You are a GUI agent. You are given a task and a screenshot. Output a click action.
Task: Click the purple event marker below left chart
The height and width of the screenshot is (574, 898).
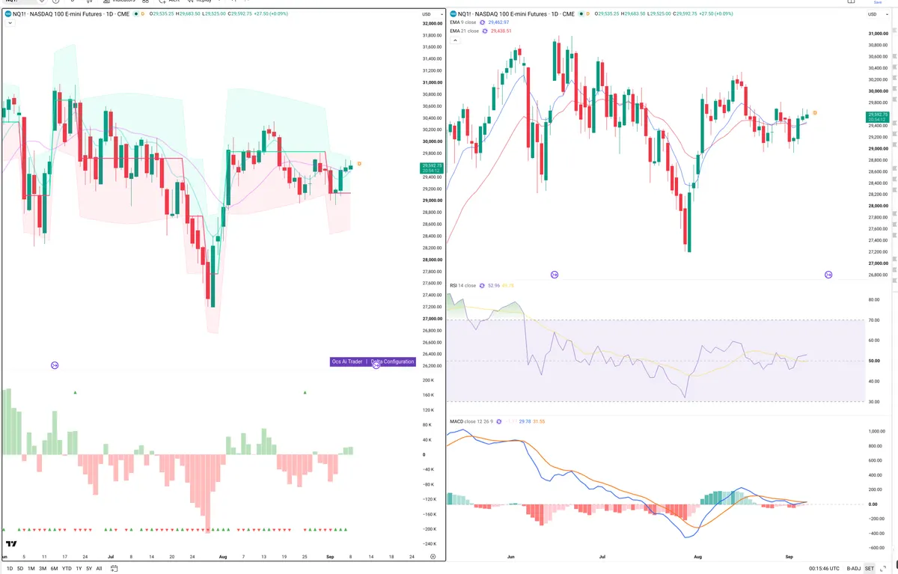coord(55,365)
